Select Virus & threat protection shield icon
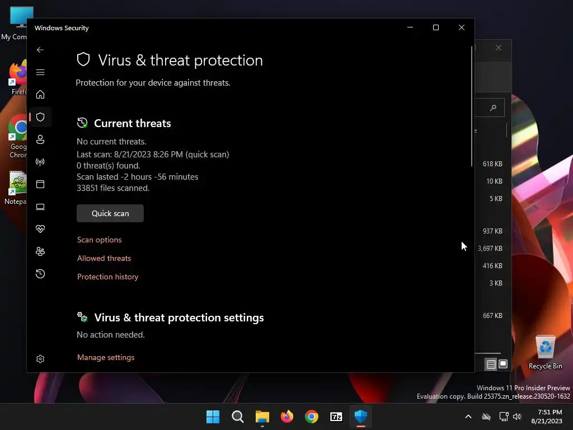 tap(40, 117)
